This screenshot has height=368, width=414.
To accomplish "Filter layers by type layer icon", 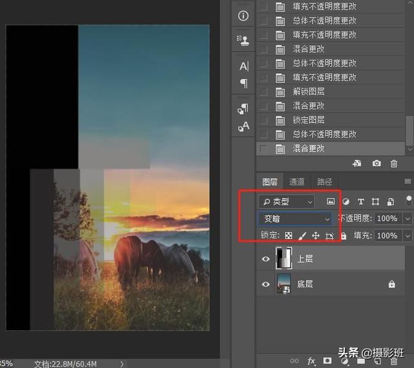I will 361,202.
